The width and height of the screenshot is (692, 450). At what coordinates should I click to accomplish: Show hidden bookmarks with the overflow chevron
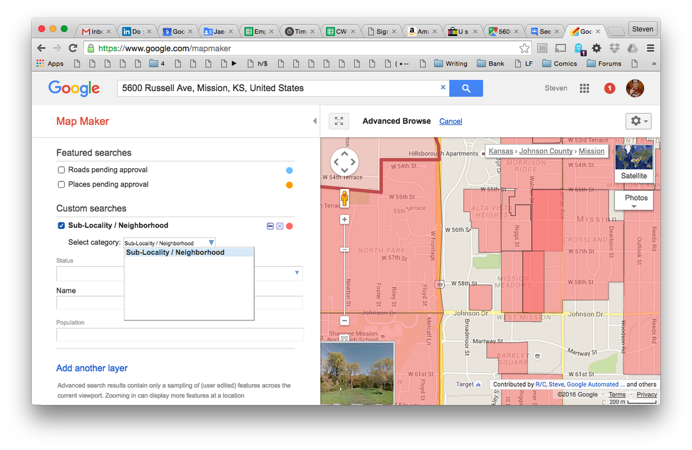(x=654, y=63)
